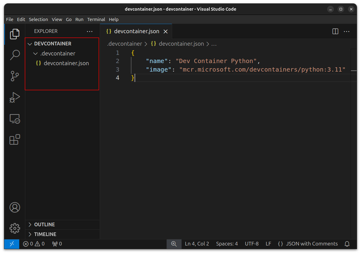The image size is (361, 254).
Task: Click the "name" key on line 2
Action: [157, 61]
